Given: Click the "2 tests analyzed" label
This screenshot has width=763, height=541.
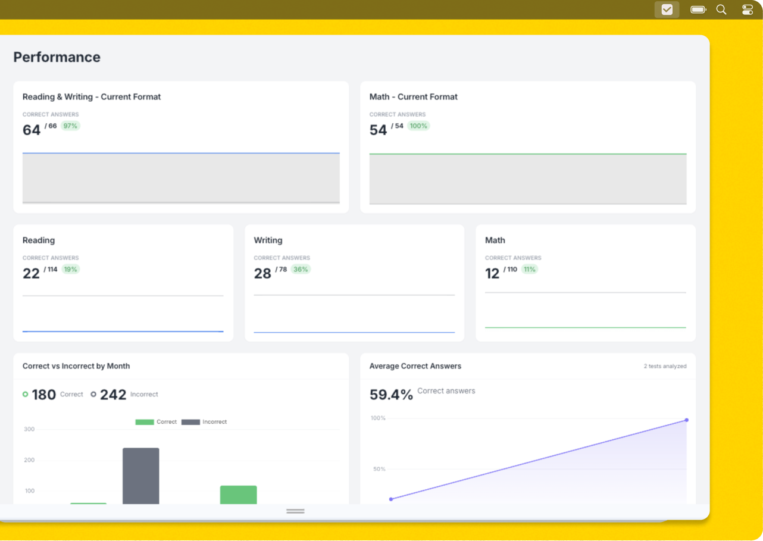Looking at the screenshot, I should pos(665,367).
